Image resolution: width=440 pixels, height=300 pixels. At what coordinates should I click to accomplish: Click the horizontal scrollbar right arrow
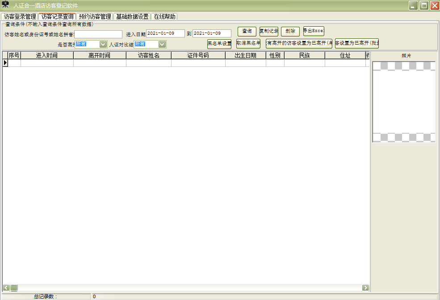pyautogui.click(x=365, y=288)
